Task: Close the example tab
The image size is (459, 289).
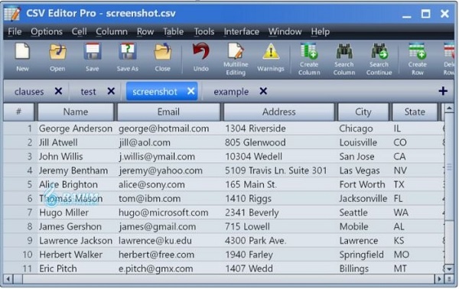Action: point(263,91)
